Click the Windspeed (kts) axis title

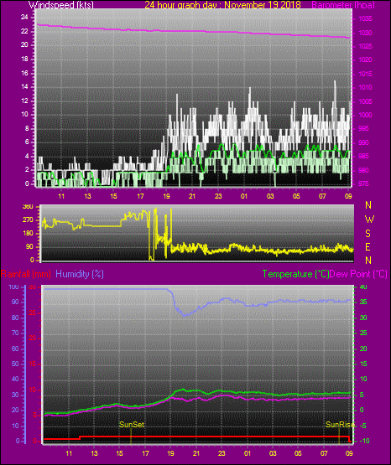(x=61, y=5)
